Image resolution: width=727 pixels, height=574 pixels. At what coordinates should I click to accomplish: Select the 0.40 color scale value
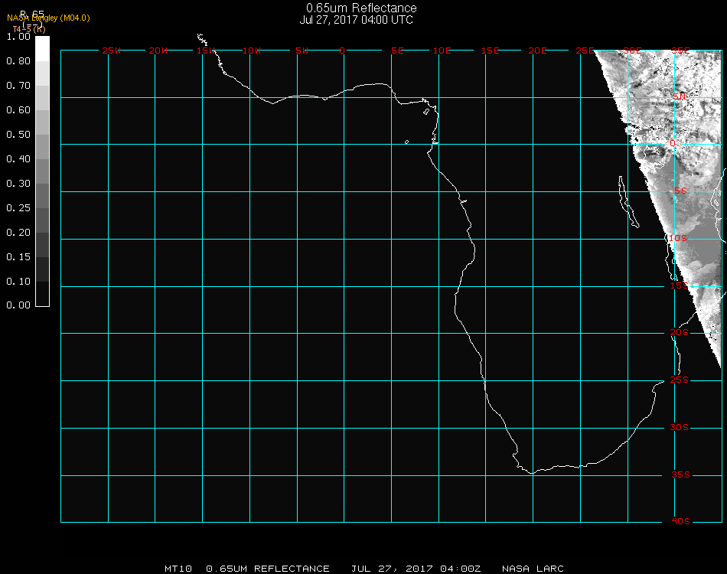coord(18,159)
